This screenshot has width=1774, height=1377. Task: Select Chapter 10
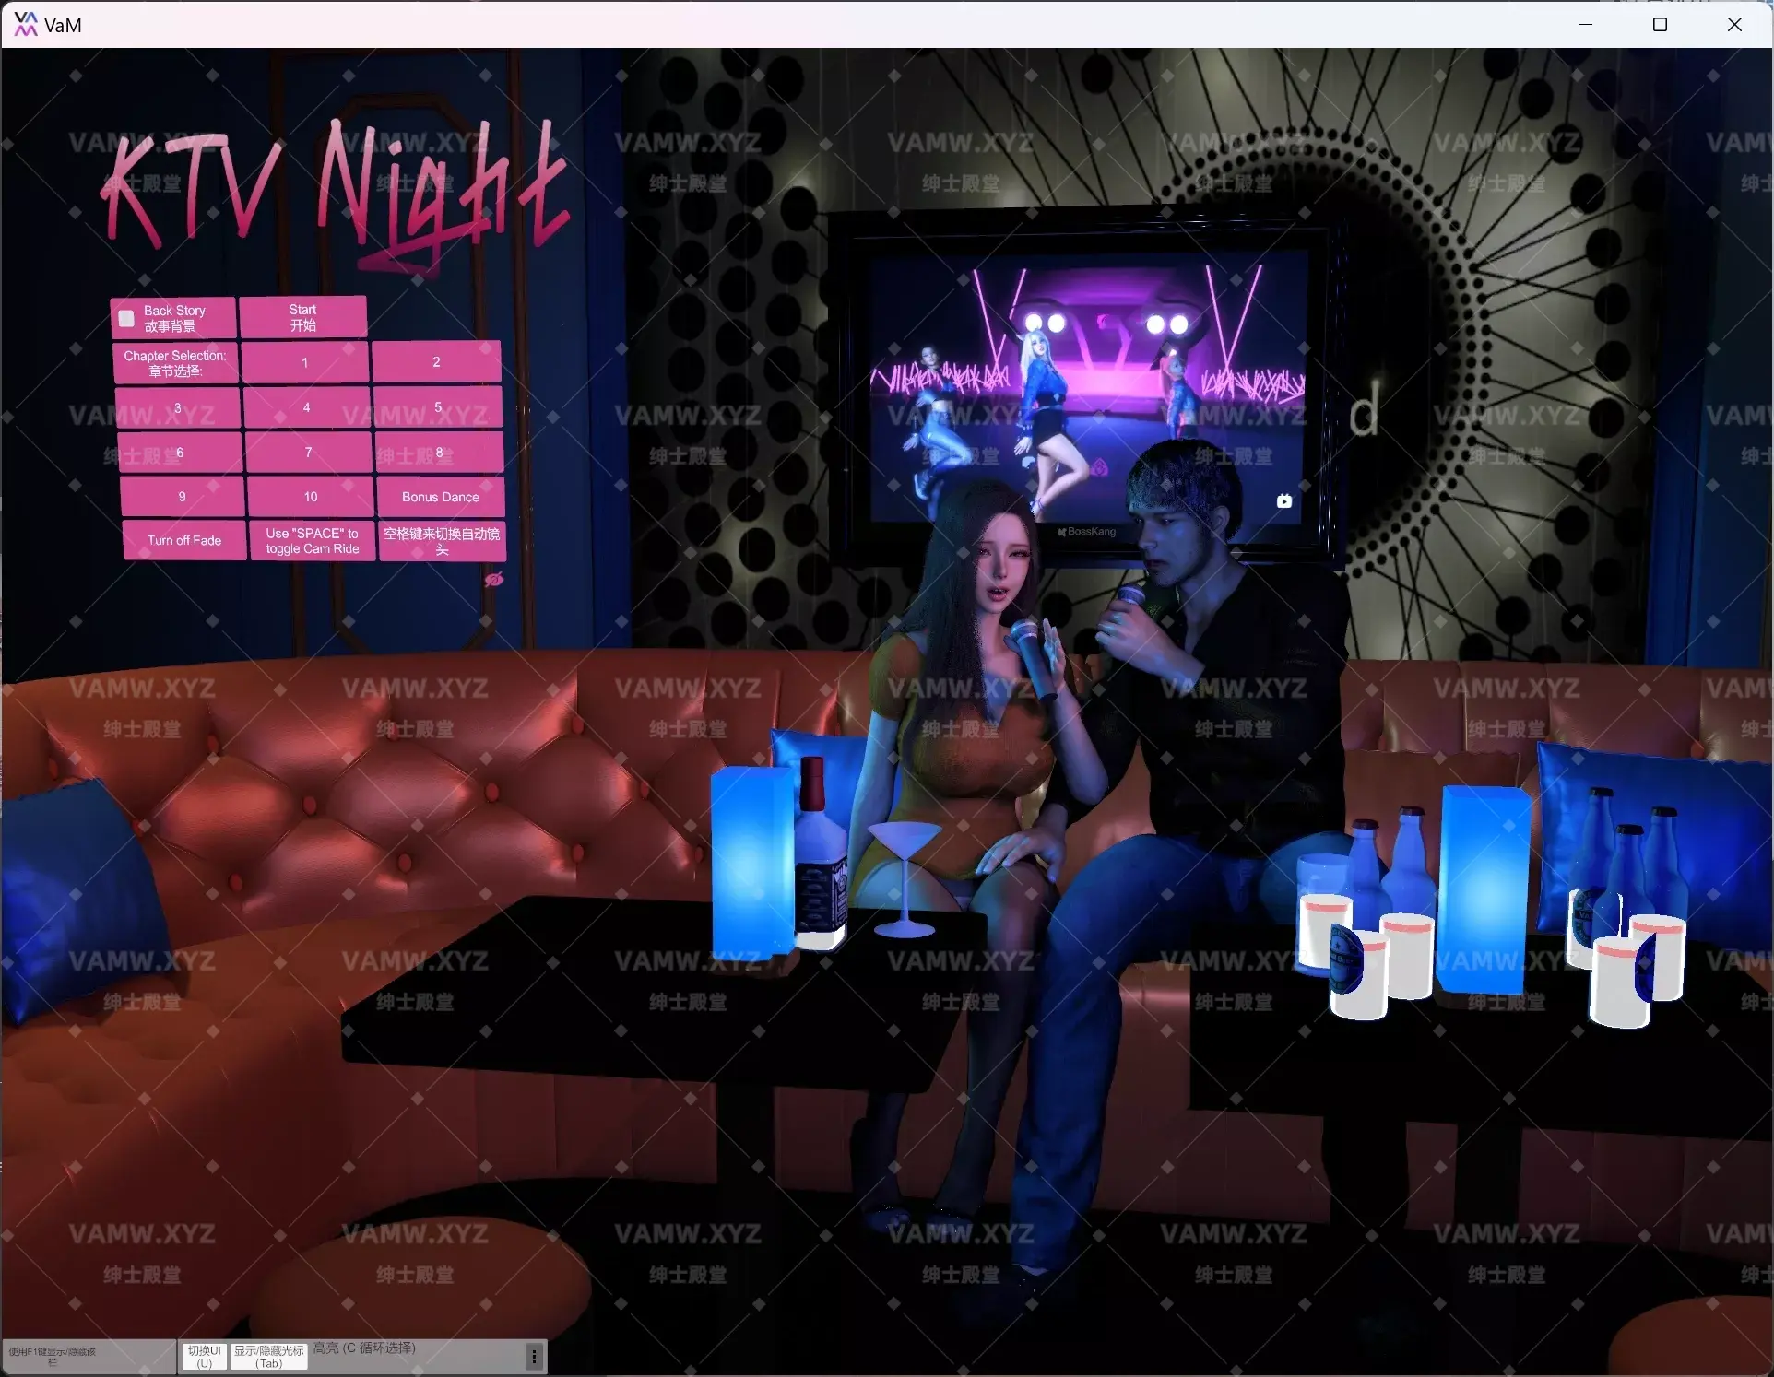[x=309, y=496]
